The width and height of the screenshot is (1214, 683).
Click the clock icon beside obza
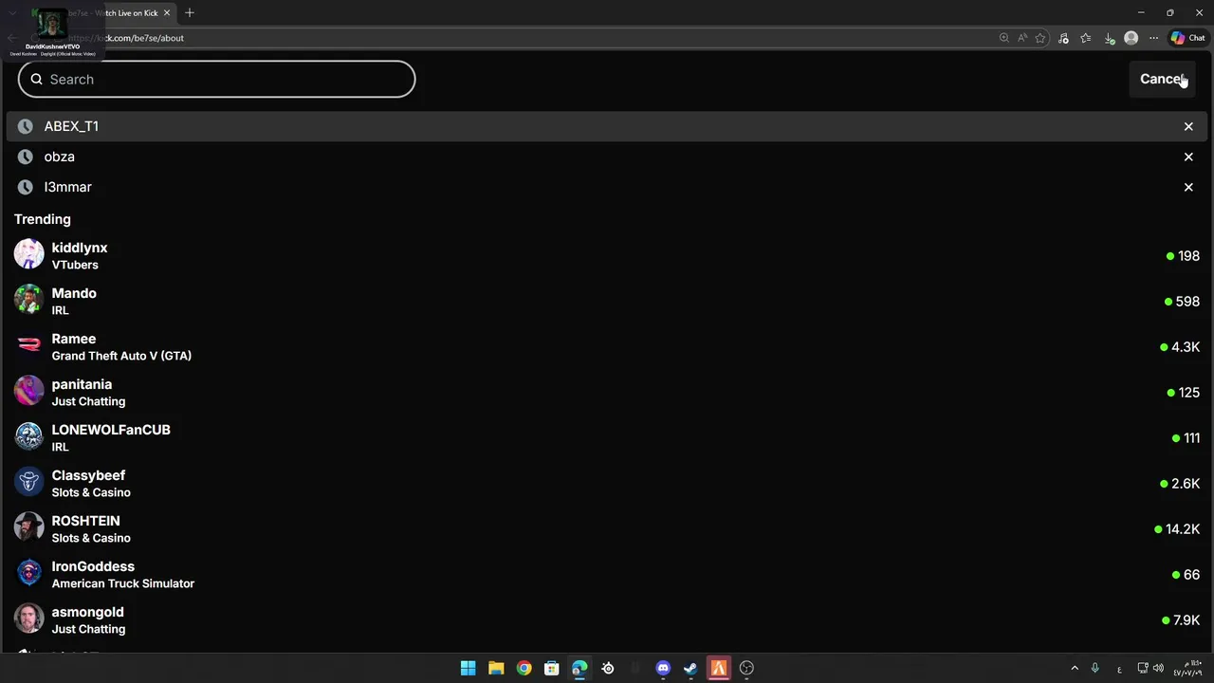(x=26, y=157)
